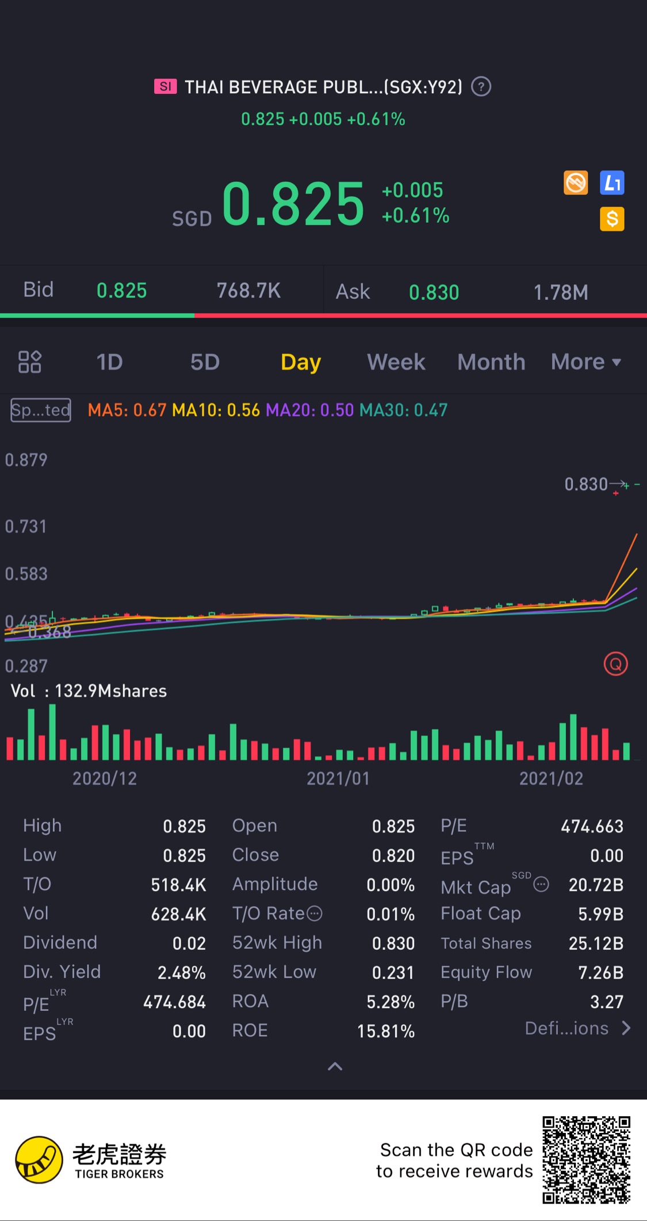Open the chart layout grid icon
This screenshot has height=1221, width=647.
[x=30, y=362]
